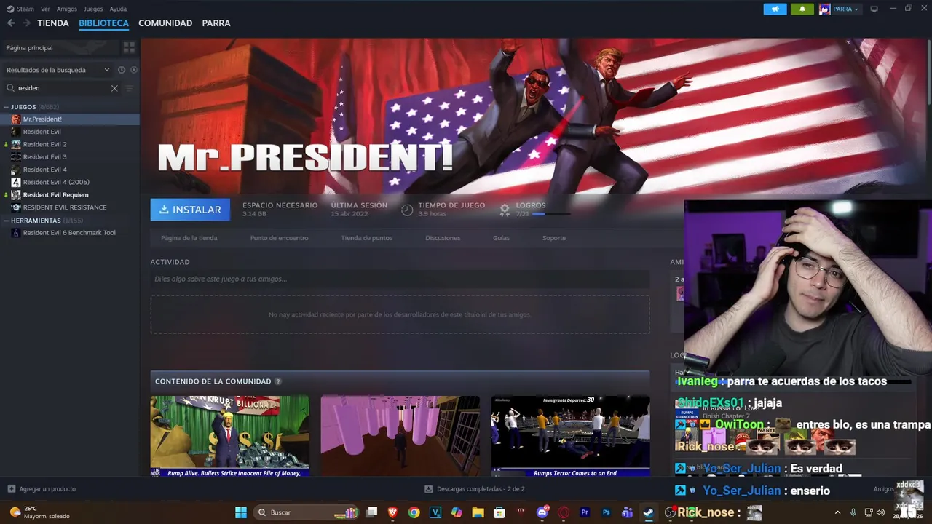Image resolution: width=932 pixels, height=524 pixels.
Task: Click the Steam taskbar icon
Action: coord(648,512)
